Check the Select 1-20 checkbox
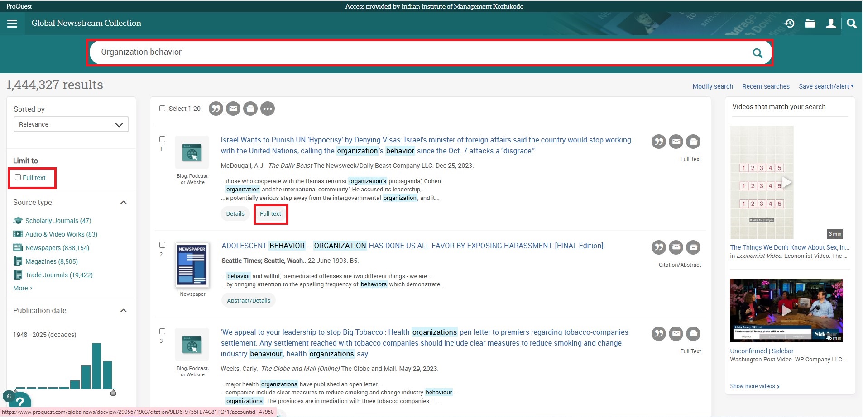The width and height of the screenshot is (863, 417). tap(163, 109)
